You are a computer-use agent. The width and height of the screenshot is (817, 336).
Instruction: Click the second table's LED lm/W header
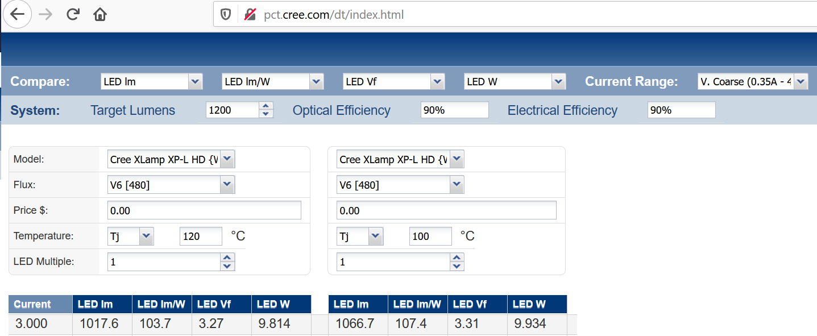click(418, 304)
